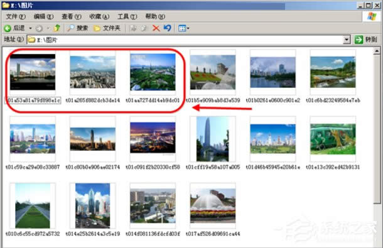Click file name t010c6c55cd972a5732
383x248 pixels.
click(33, 234)
